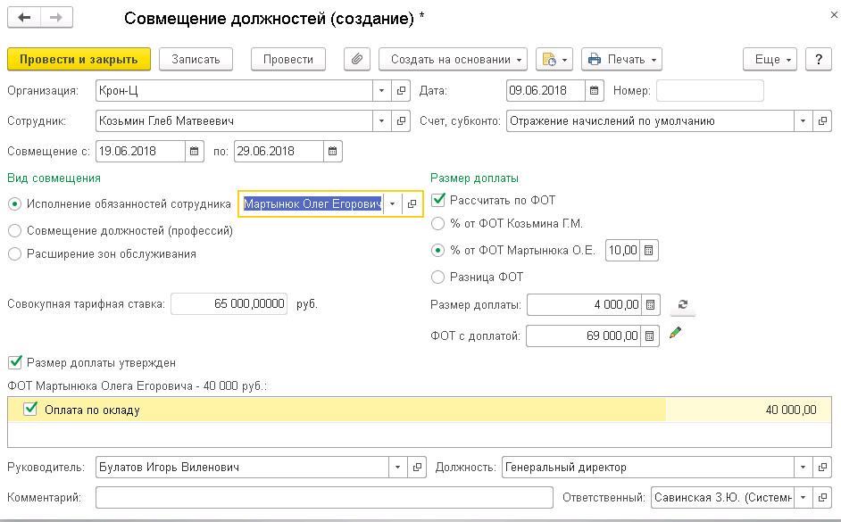Open the Счет, субконто record in a new form
Image resolution: width=841 pixels, height=522 pixels.
tap(822, 121)
